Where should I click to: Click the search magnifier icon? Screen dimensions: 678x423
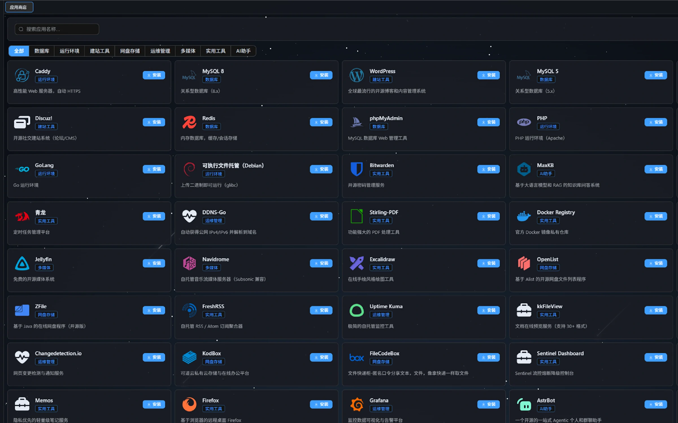click(21, 29)
